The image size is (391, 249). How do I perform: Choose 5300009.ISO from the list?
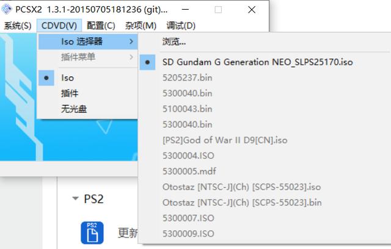(x=188, y=233)
